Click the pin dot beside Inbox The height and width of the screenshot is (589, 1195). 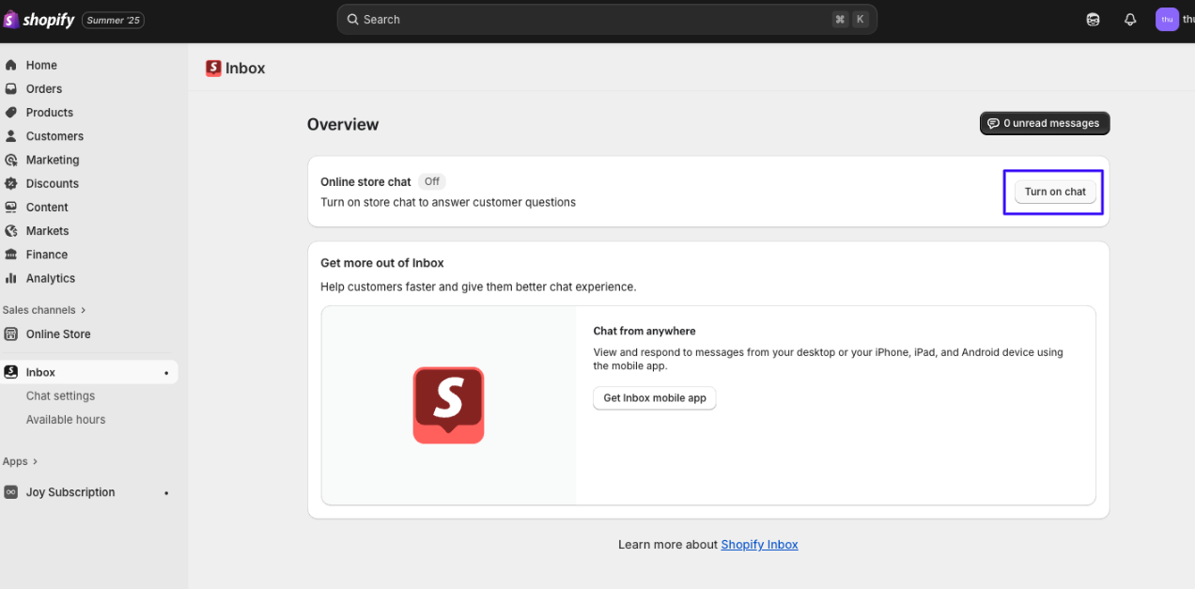click(166, 373)
